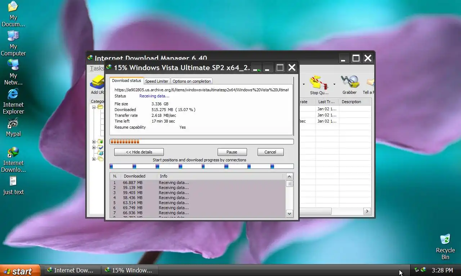Expand the Queues tree node
461x276 pixels.
pos(94,159)
